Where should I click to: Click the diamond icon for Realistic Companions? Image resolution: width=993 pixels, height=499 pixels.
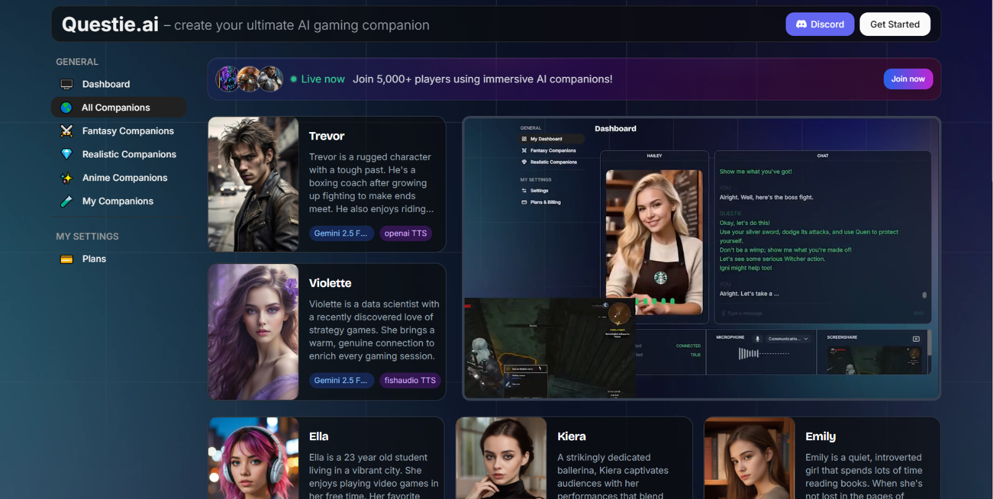click(x=66, y=154)
